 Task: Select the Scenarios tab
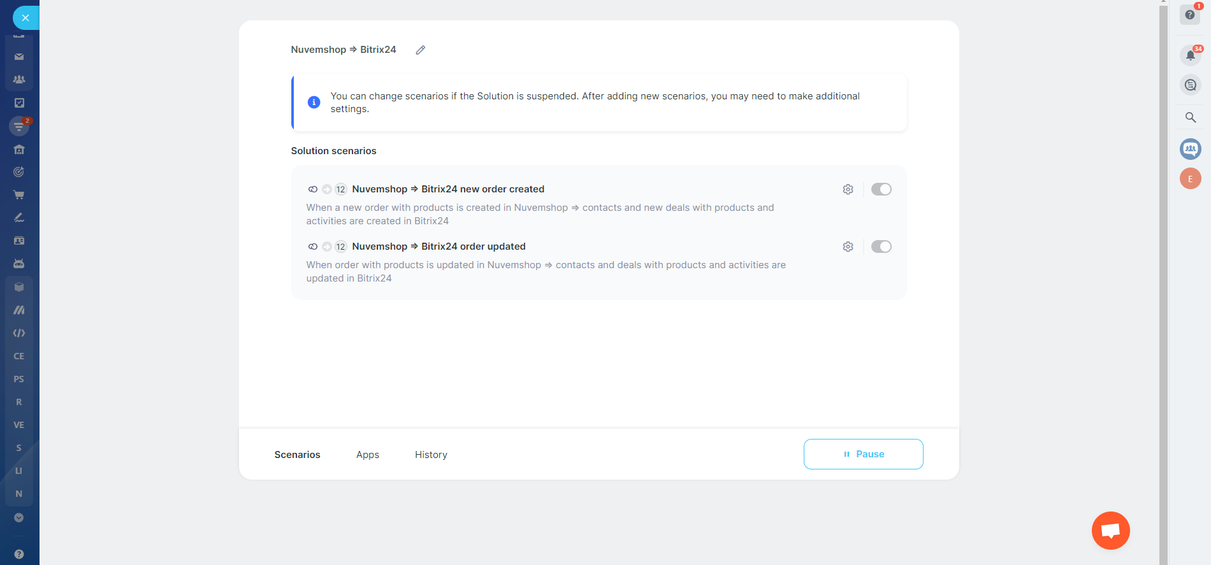click(x=297, y=455)
